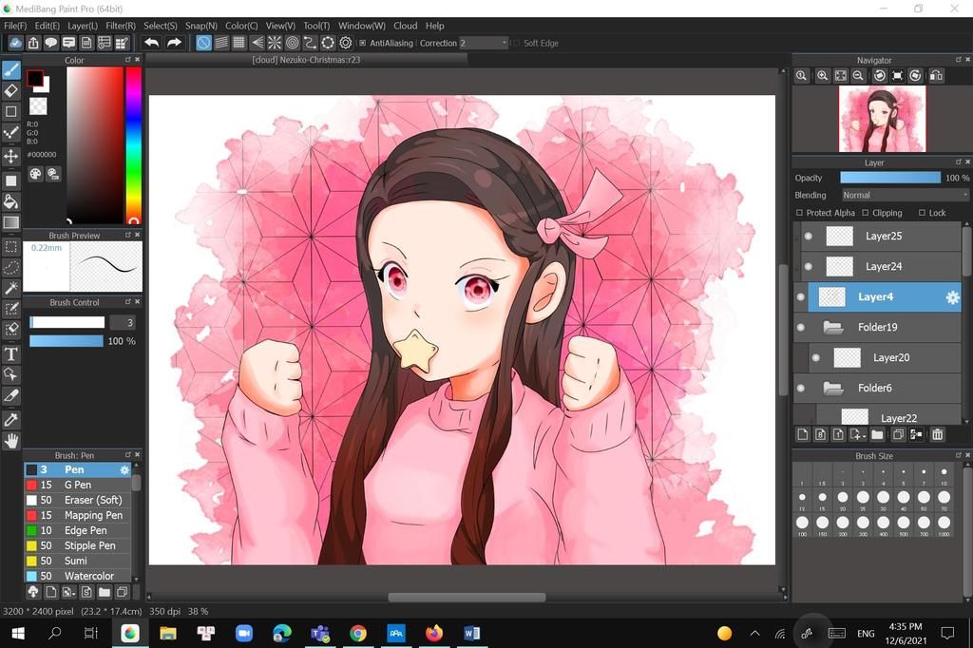The width and height of the screenshot is (973, 648).
Task: Show hidden icons in system tray
Action: click(754, 633)
